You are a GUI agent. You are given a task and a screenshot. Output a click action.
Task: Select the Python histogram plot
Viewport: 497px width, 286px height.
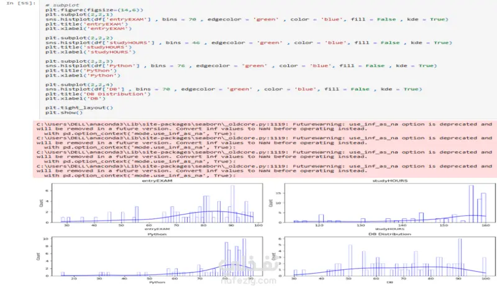click(157, 256)
